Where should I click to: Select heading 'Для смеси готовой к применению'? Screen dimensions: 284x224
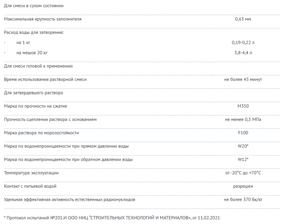(39, 66)
